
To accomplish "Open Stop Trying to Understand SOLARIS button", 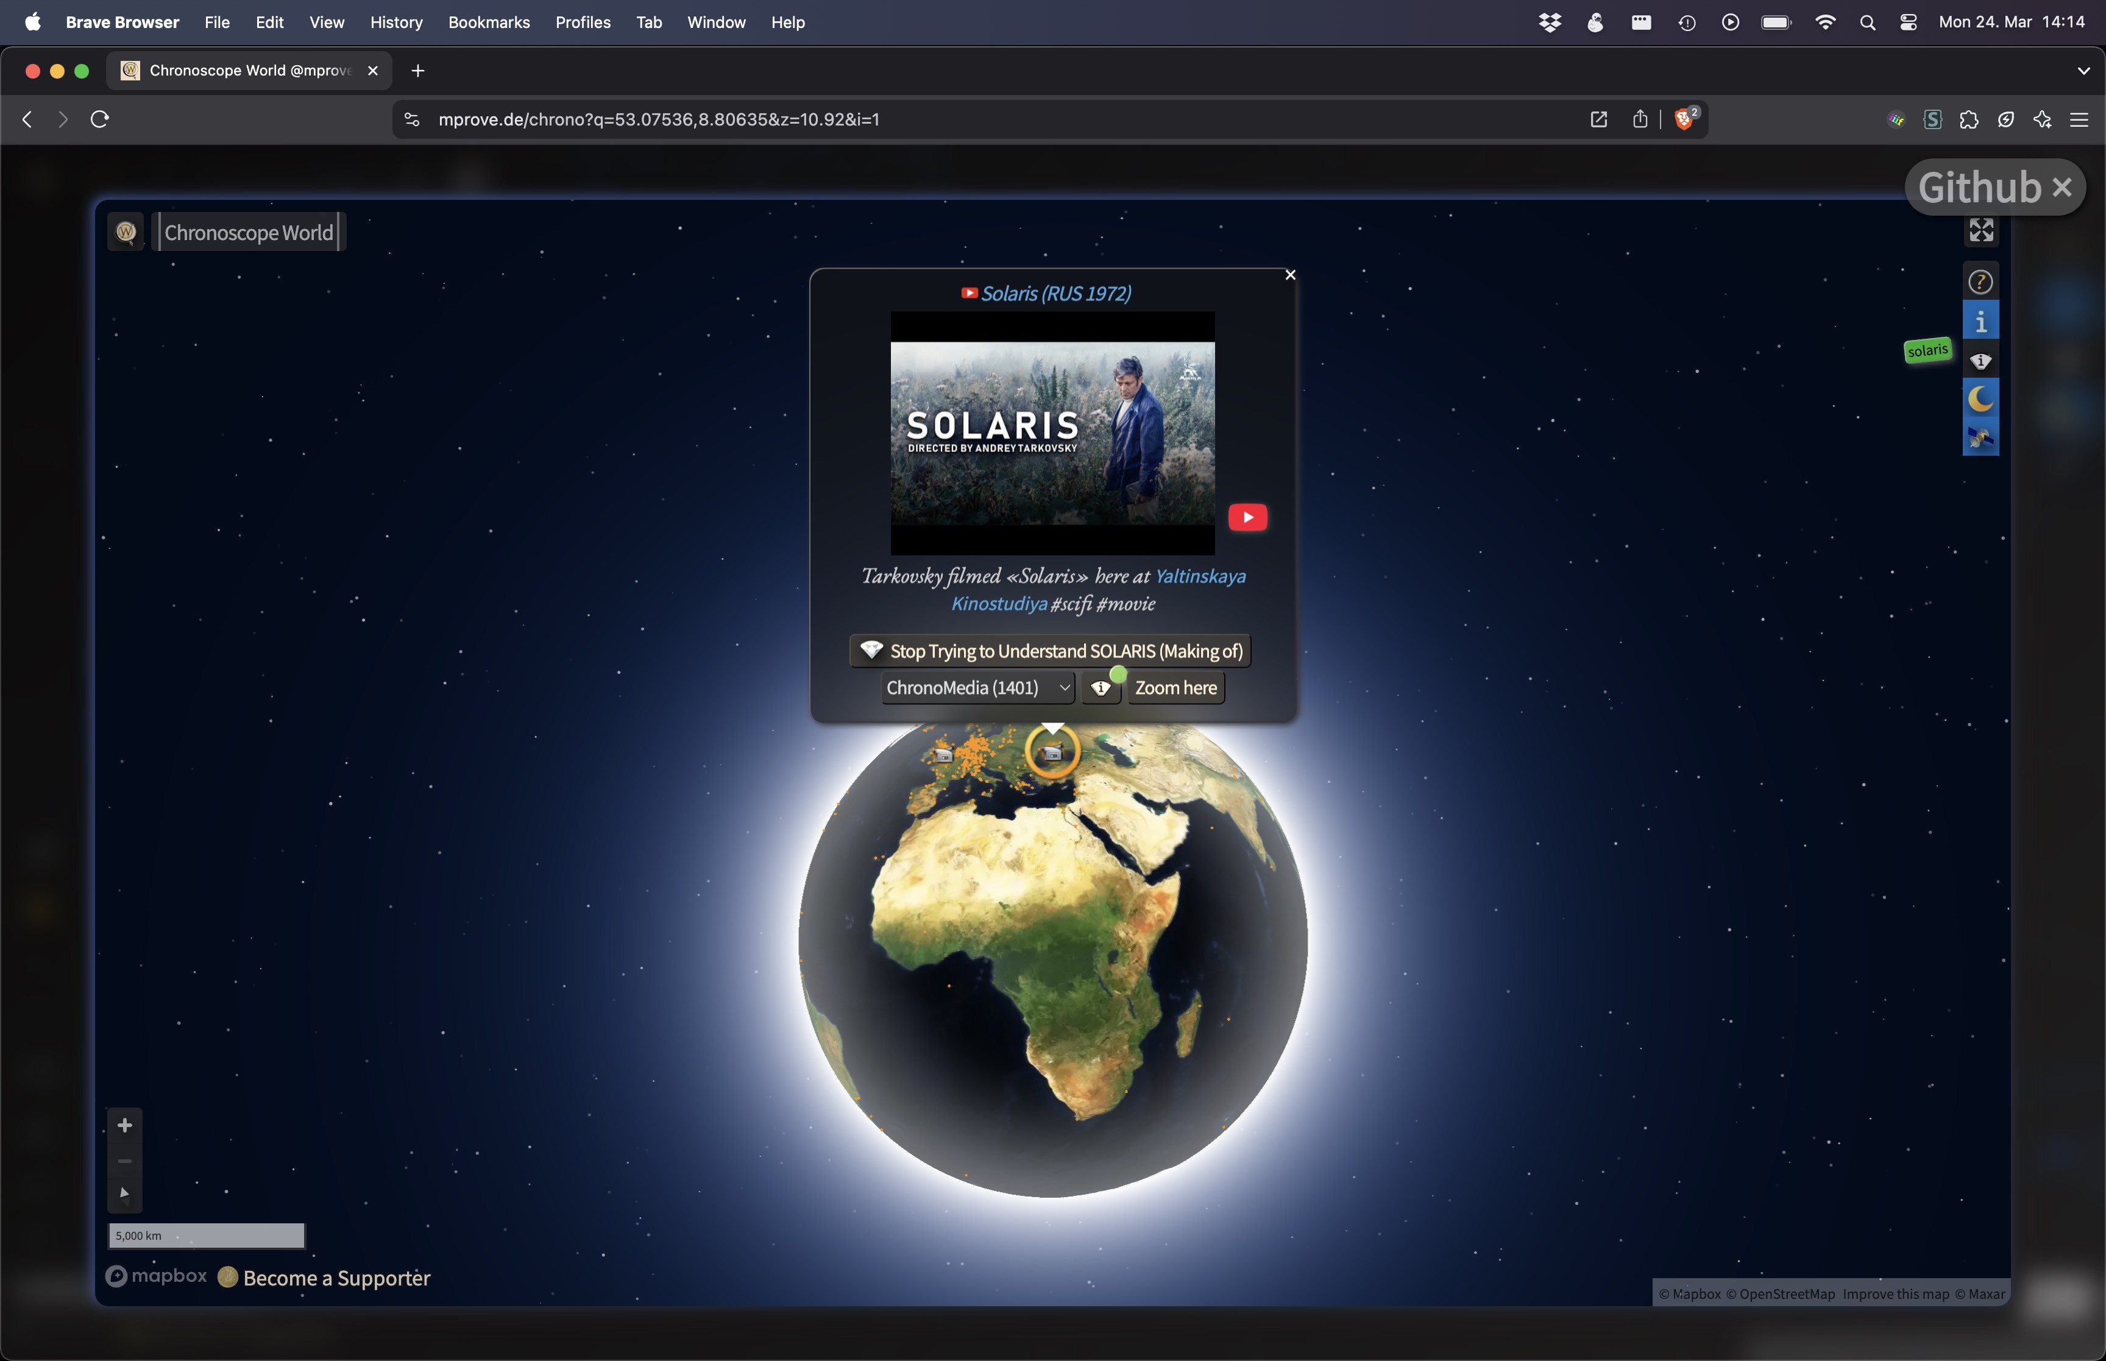I will pyautogui.click(x=1050, y=651).
